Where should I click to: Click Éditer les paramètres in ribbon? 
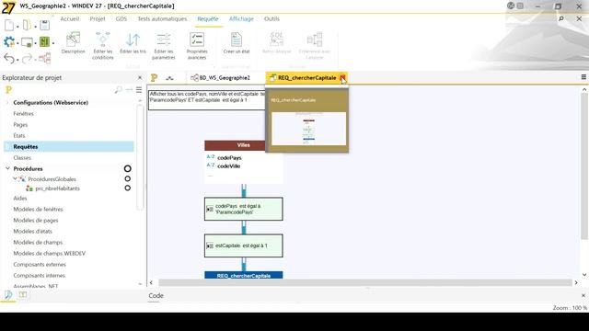tap(164, 46)
